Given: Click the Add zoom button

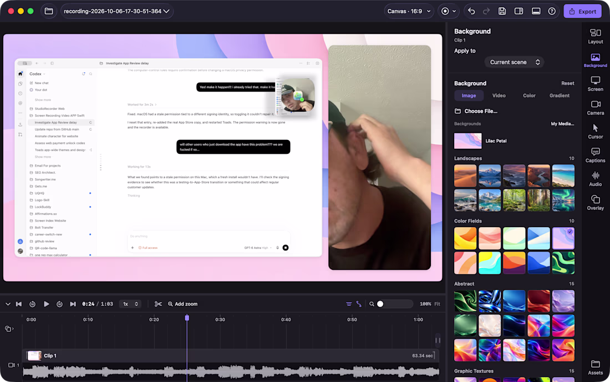Looking at the screenshot, I should (182, 304).
